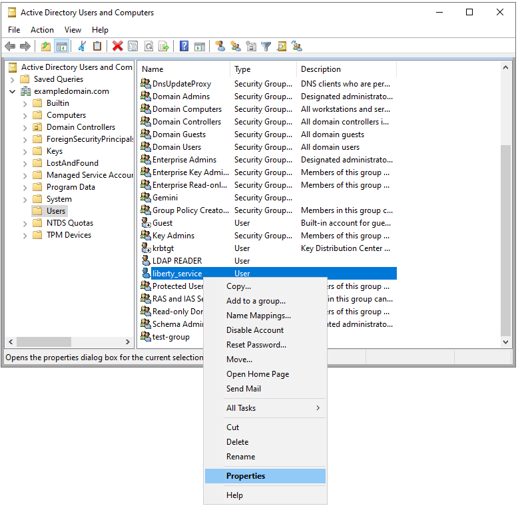Click the Help question mark toolbar icon
This screenshot has width=518, height=506.
pos(184,46)
